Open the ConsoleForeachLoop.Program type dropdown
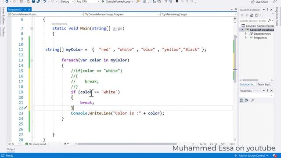 (122, 14)
